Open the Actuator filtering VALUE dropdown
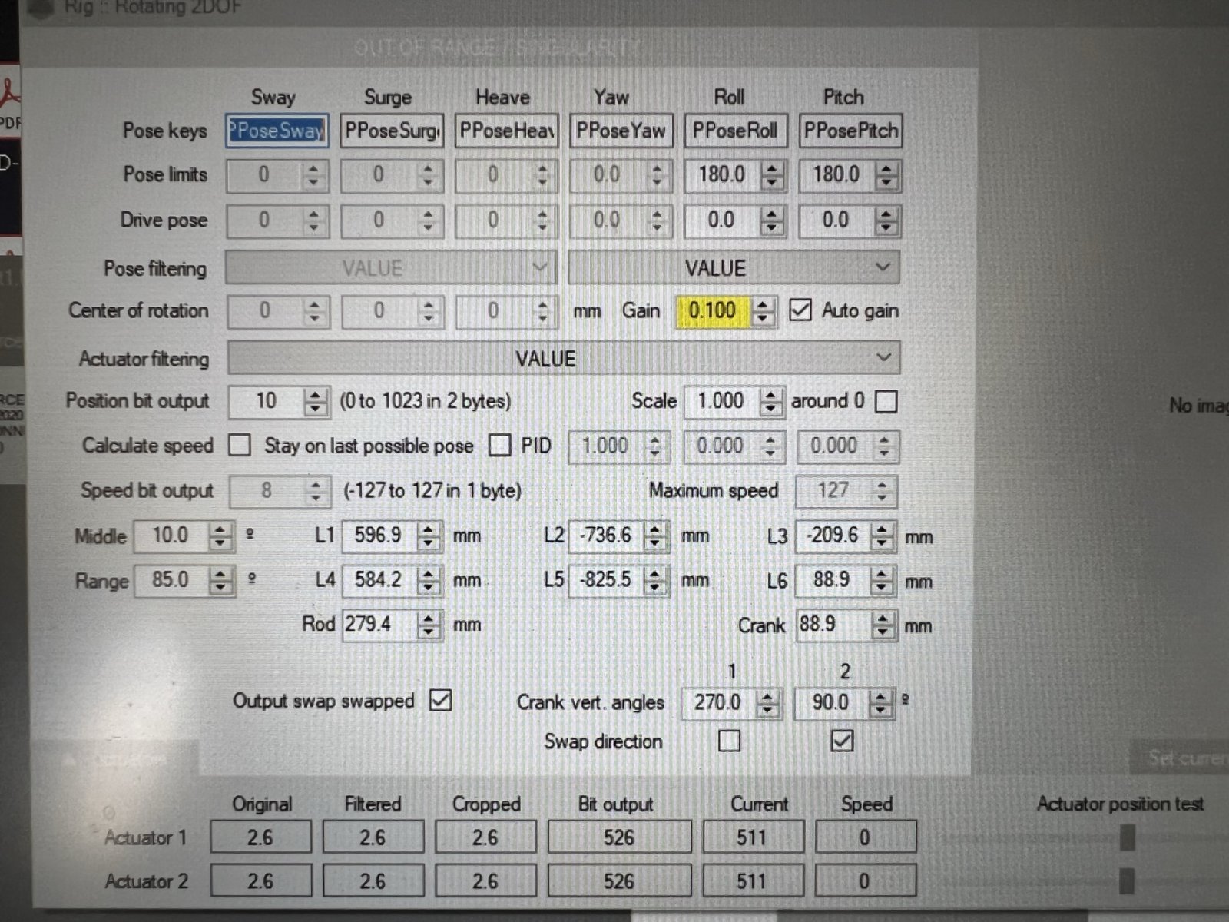Image resolution: width=1229 pixels, height=922 pixels. (x=564, y=358)
